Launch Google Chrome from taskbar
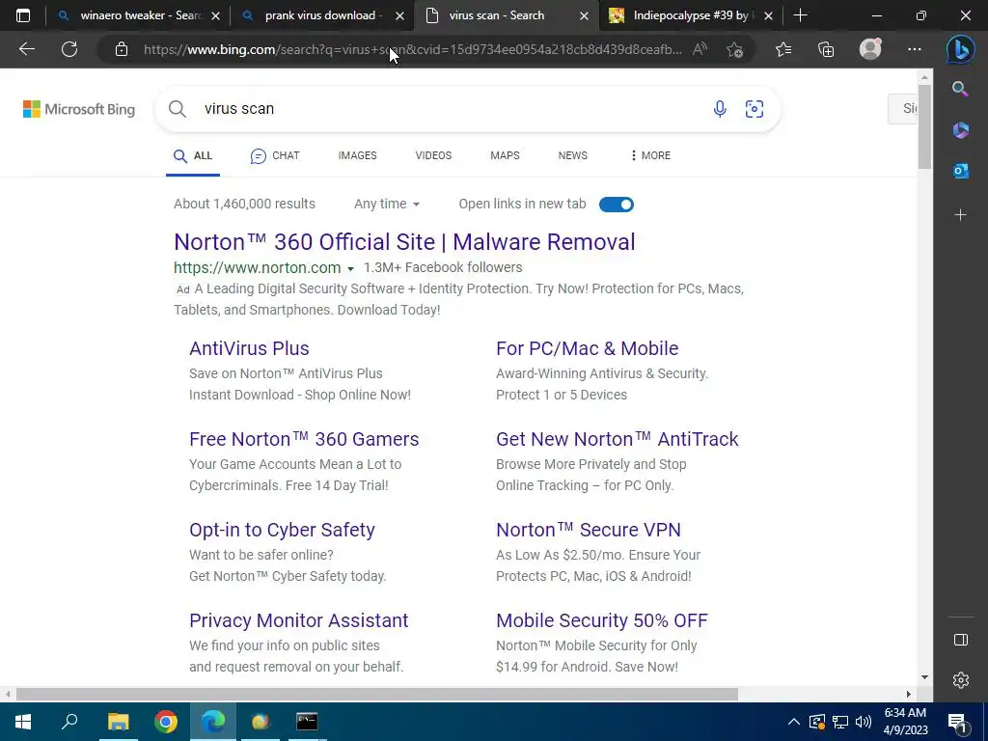 (x=166, y=722)
